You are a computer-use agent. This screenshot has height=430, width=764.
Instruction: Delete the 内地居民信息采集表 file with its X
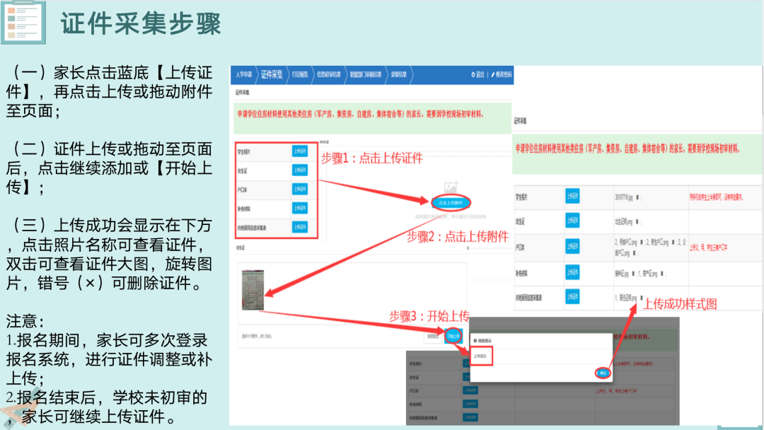coord(641,298)
